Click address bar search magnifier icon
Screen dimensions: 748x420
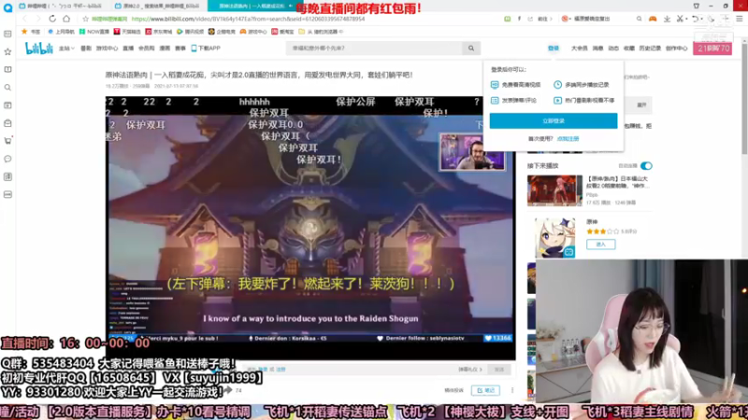[x=639, y=19]
